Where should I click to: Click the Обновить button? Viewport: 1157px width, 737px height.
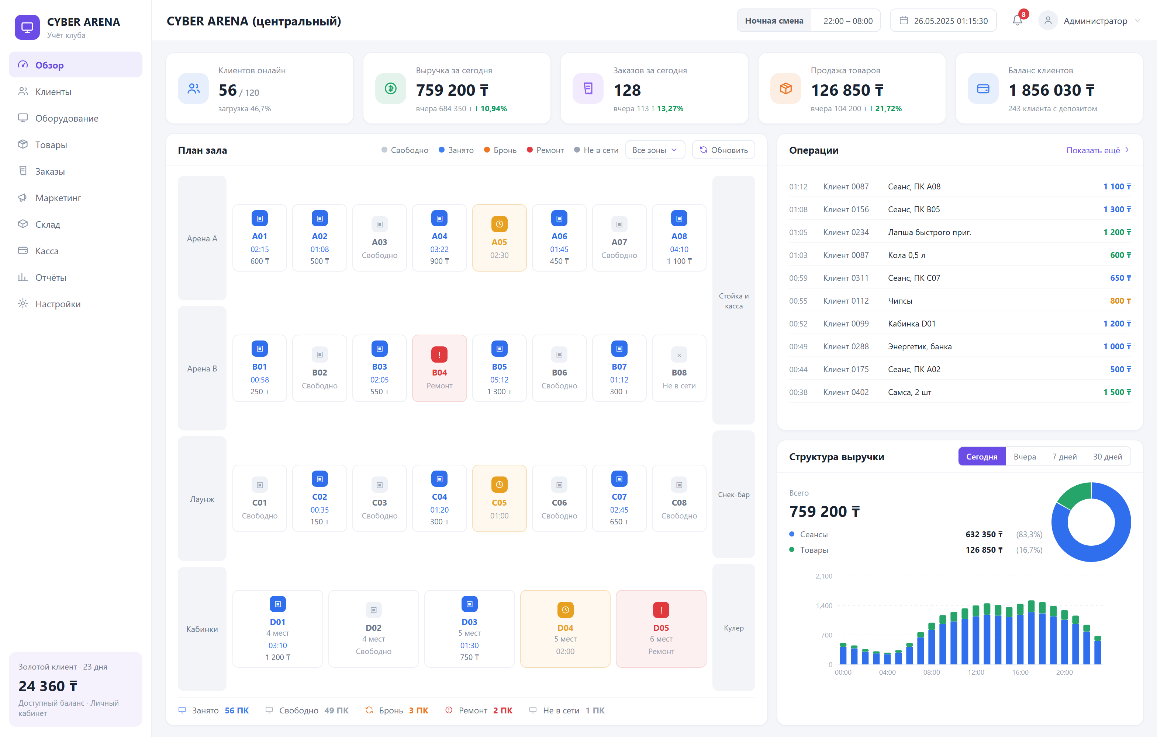tap(723, 150)
